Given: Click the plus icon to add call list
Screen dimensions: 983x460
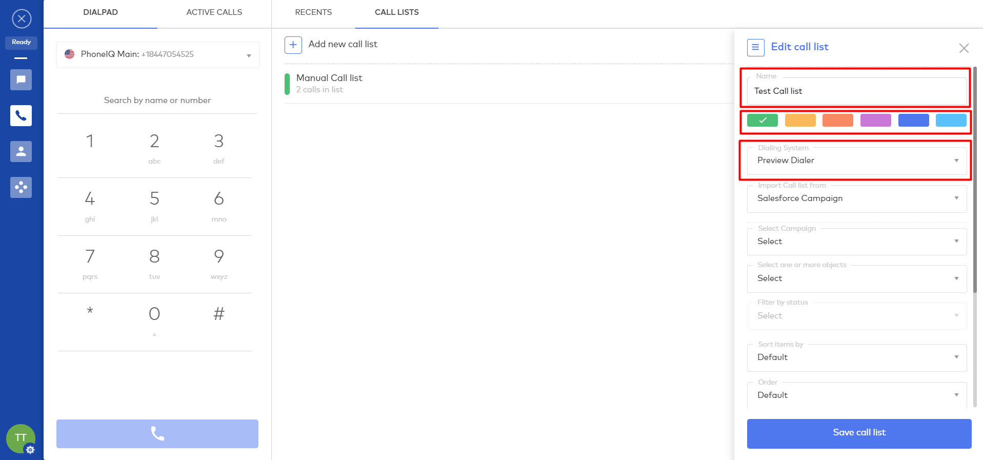Looking at the screenshot, I should (293, 45).
